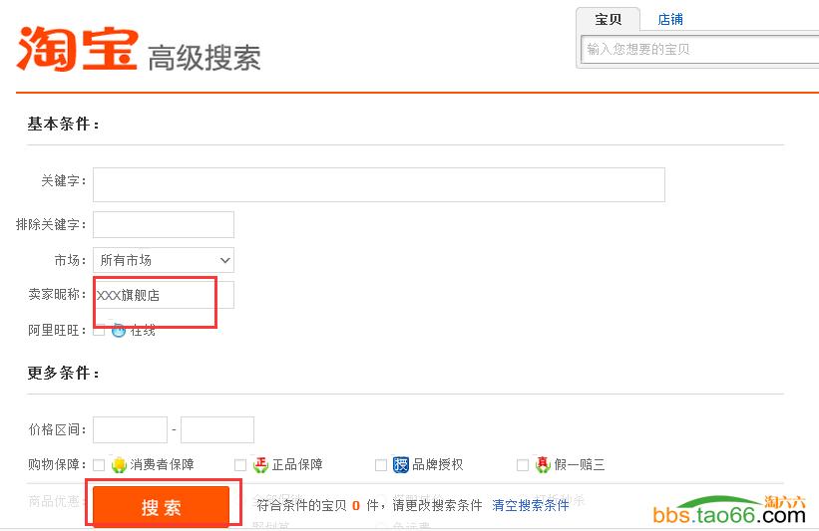Image resolution: width=819 pixels, height=531 pixels.
Task: Click the 假一赔三 red 真 icon
Action: pos(543,464)
